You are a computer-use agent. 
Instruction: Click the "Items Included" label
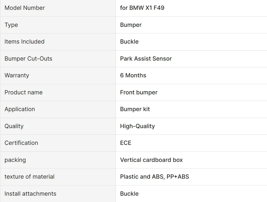(x=25, y=42)
